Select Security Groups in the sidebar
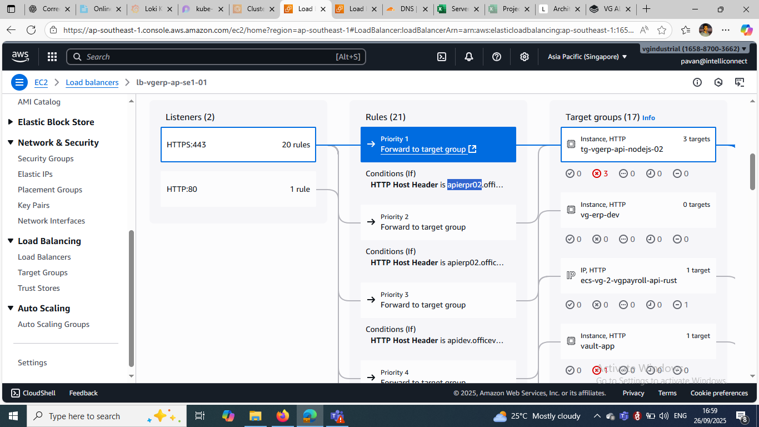Screen dimensions: 759x427 point(46,158)
